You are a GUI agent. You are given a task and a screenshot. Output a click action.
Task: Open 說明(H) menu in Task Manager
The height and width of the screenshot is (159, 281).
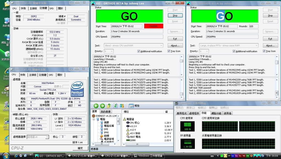click(224, 108)
